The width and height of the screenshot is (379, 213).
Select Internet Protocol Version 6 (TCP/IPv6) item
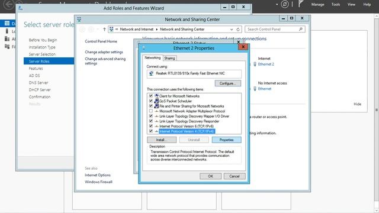point(187,126)
